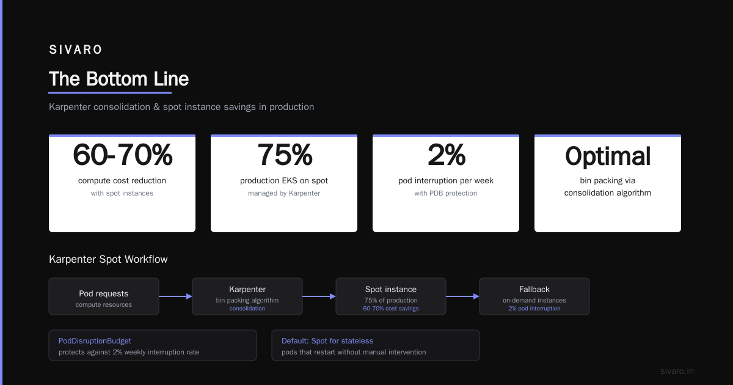Screen dimensions: 733x385
Task: Select The Bottom Line heading
Action: click(x=119, y=79)
